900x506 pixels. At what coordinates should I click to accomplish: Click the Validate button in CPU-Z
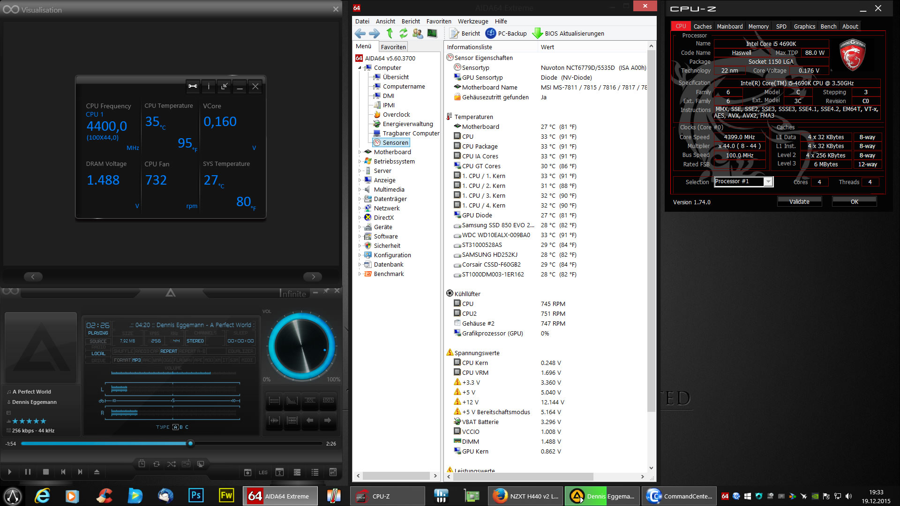tap(799, 201)
